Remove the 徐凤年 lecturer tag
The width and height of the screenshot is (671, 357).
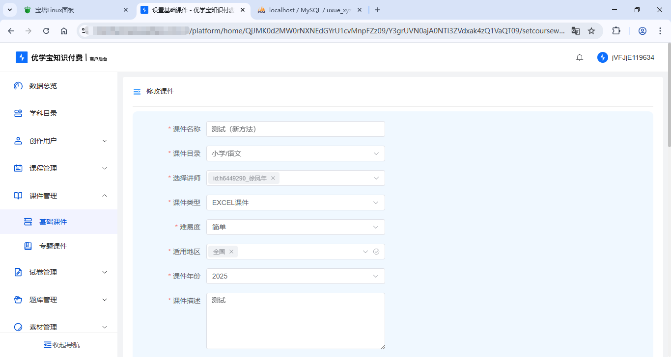click(273, 178)
